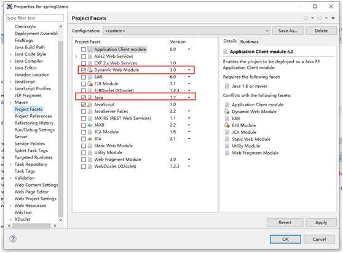This screenshot has width=343, height=253.
Task: Click the back navigation arrow icon
Action: tap(306, 18)
